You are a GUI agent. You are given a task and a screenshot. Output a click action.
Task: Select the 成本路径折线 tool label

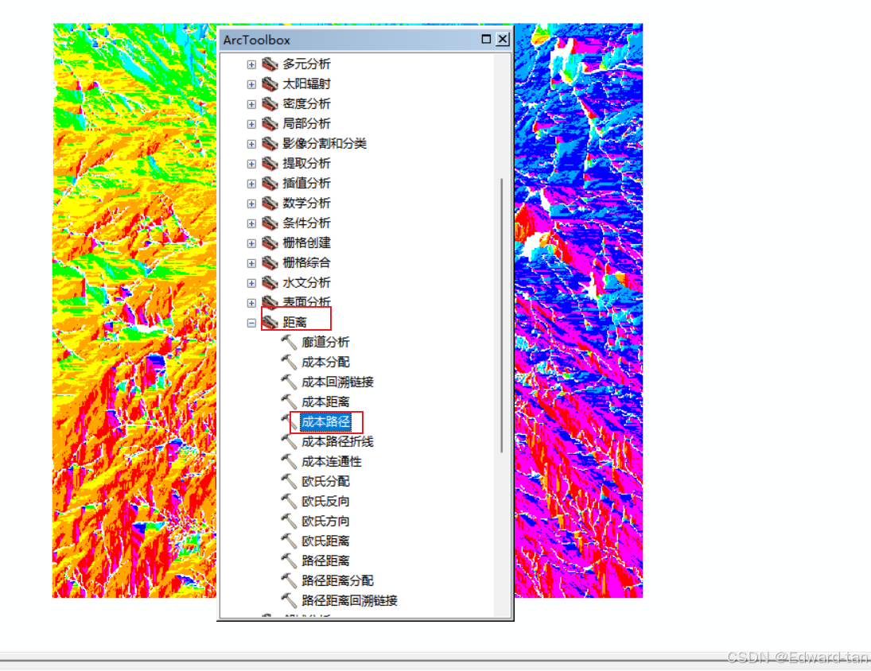[338, 442]
